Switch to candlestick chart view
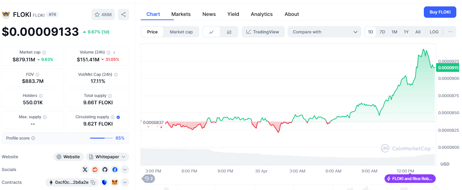The image size is (462, 190). pos(229,32)
